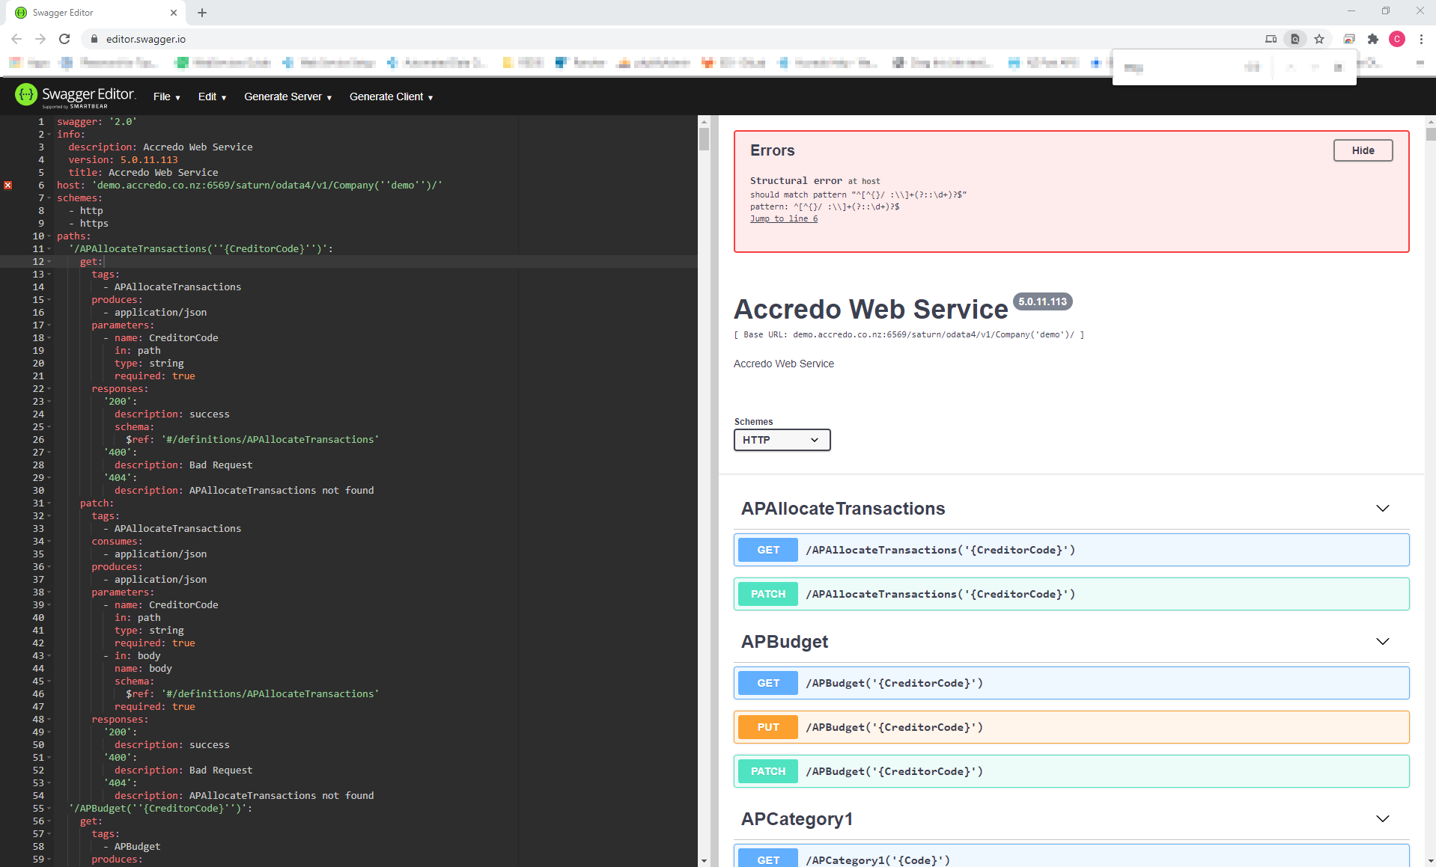Viewport: 1436px width, 867px height.
Task: Click the 'swagger: 2.0' line in editor
Action: coord(97,121)
